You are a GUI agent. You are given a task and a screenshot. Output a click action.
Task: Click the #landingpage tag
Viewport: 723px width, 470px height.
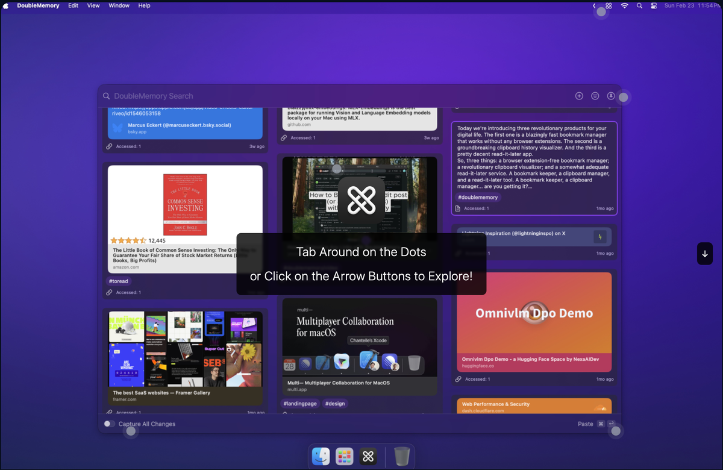(x=299, y=403)
